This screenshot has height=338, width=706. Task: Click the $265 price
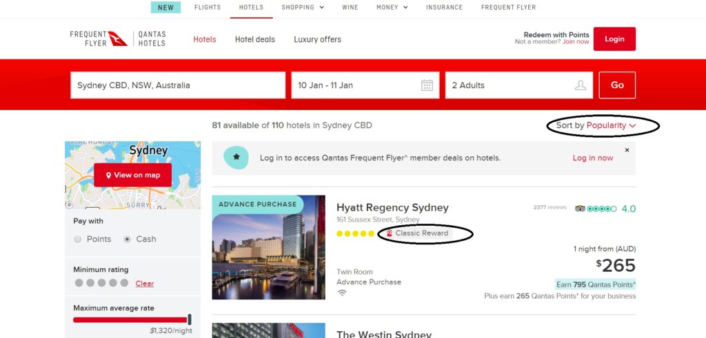[616, 266]
